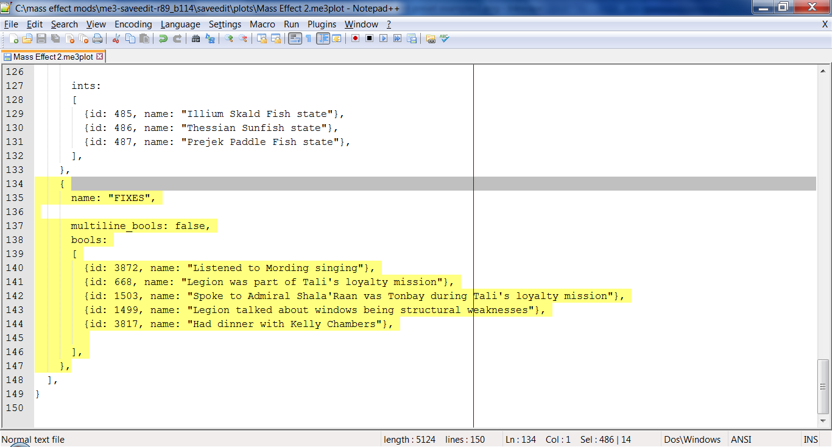This screenshot has width=832, height=447.
Task: Zoom in using the magnifier icon
Action: point(230,38)
